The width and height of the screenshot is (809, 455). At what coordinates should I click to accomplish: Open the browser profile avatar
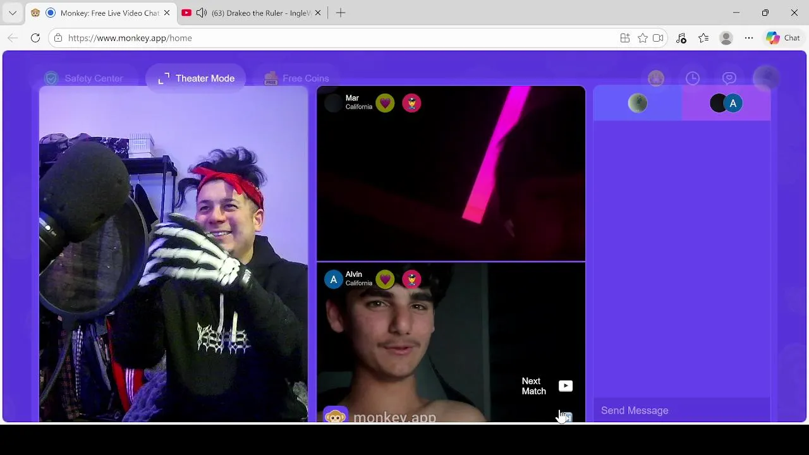(726, 38)
